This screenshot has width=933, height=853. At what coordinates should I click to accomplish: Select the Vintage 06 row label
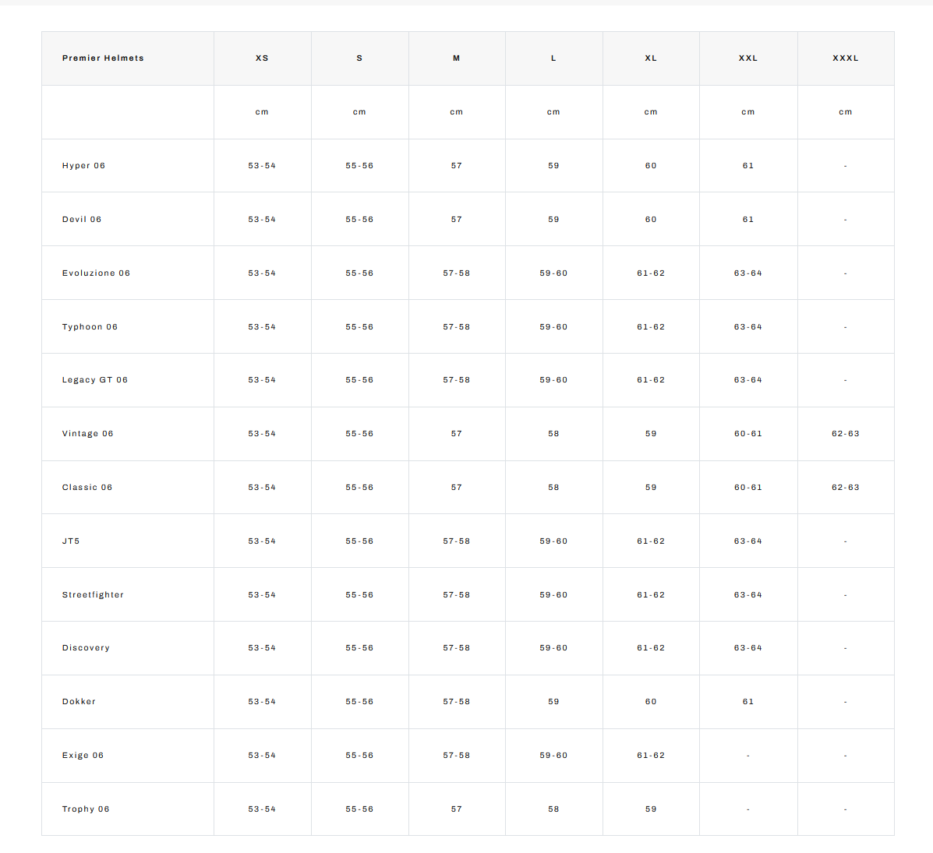[87, 434]
